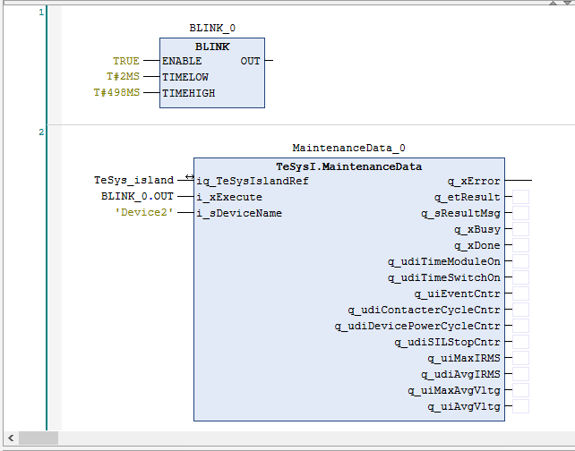The height and width of the screenshot is (451, 575).
Task: Select the T#498MS TIMEHIGH input value
Action: 116,93
